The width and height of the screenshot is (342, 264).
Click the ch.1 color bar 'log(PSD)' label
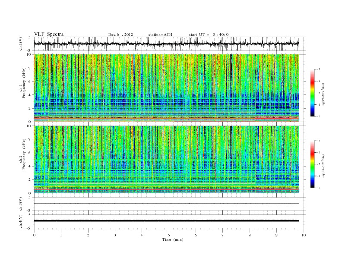coord(323,95)
